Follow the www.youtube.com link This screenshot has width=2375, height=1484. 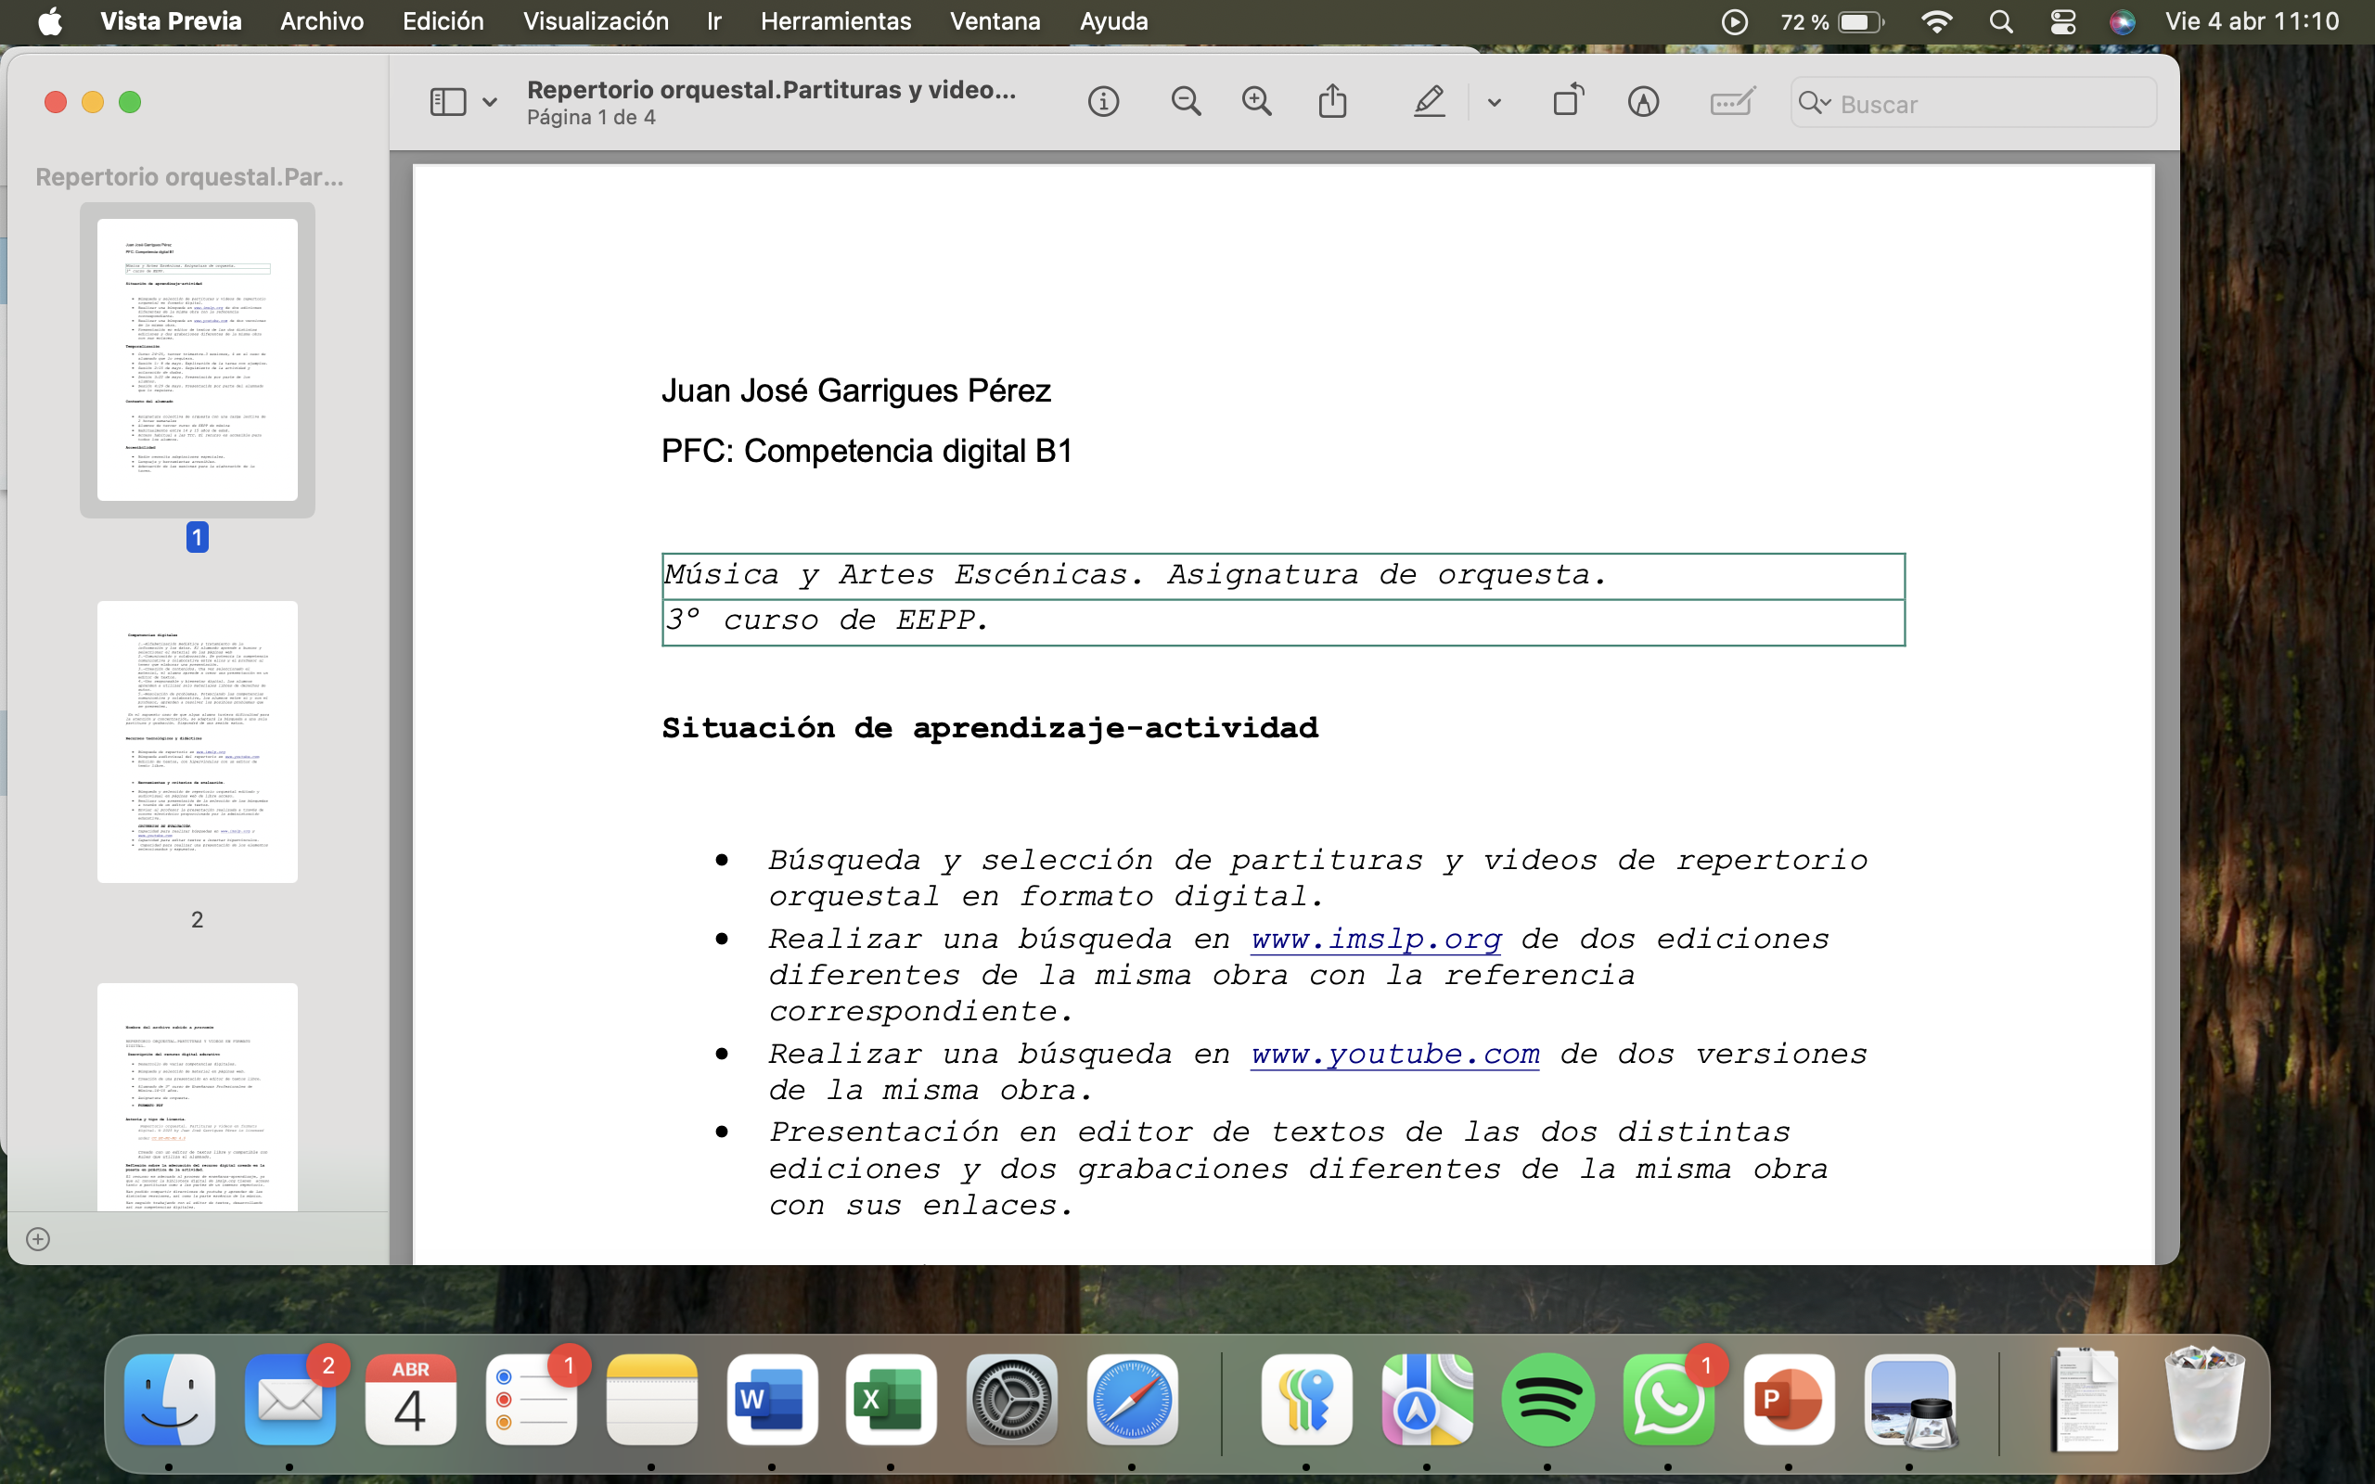[1394, 1055]
